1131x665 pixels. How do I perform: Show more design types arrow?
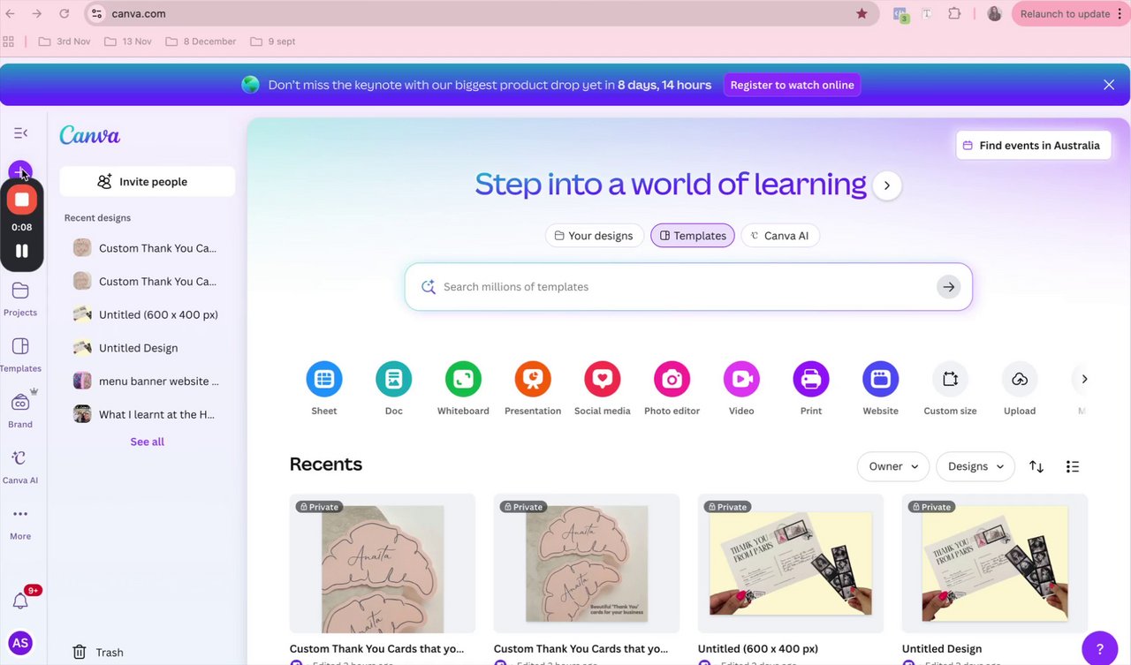click(x=1084, y=379)
